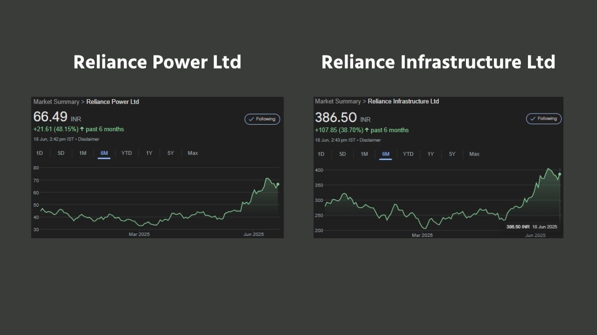Screen dimensions: 597x335
Task: Open Market Summary link above Reliance Power Ltd
Action: pos(56,102)
